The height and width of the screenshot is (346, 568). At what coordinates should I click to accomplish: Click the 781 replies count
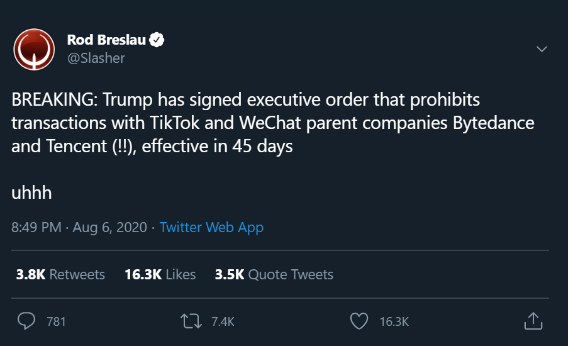point(56,321)
